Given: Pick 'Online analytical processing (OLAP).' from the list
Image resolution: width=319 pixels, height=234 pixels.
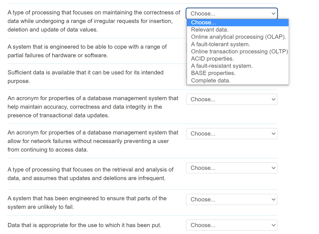Looking at the screenshot, I should [238, 37].
